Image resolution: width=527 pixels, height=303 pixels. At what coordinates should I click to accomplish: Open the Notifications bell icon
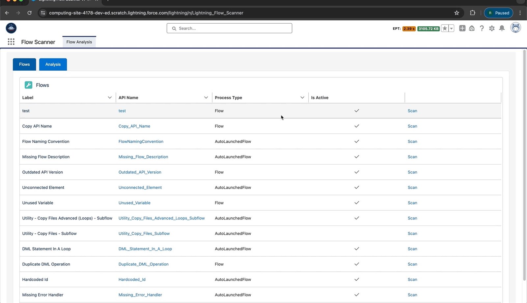(502, 28)
